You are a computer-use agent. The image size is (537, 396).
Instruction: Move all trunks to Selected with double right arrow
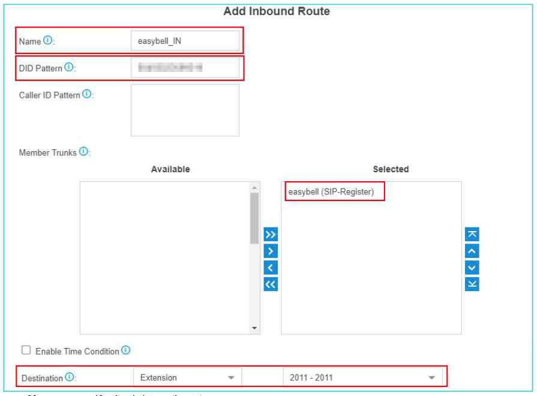tap(271, 234)
